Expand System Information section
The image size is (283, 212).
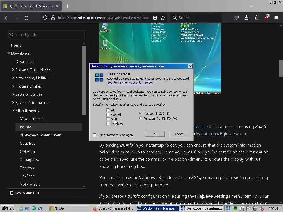(x=13, y=102)
